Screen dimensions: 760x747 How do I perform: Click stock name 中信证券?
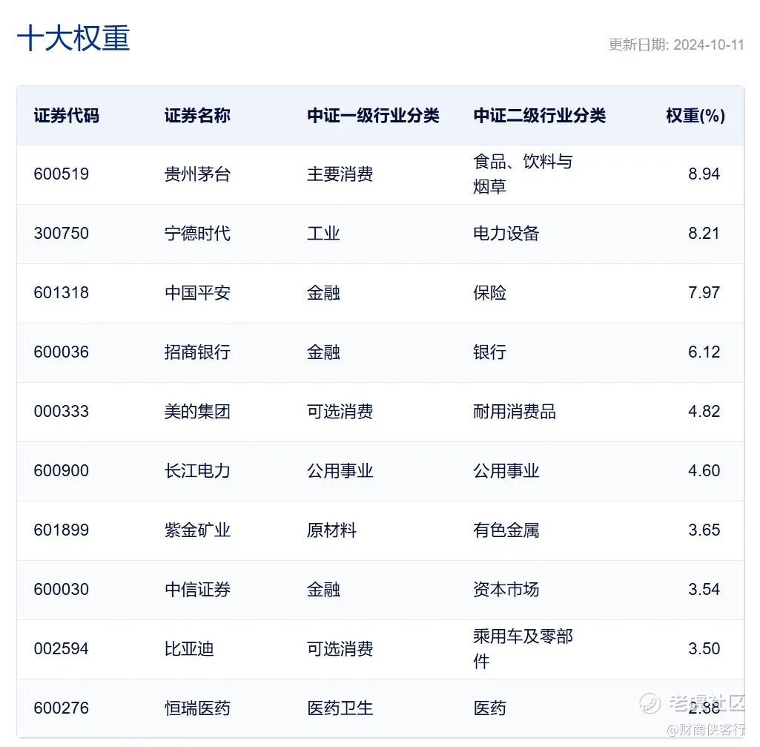click(197, 589)
